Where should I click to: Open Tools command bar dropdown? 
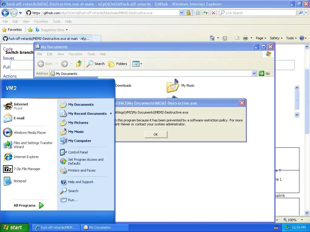pyautogui.click(x=291, y=38)
